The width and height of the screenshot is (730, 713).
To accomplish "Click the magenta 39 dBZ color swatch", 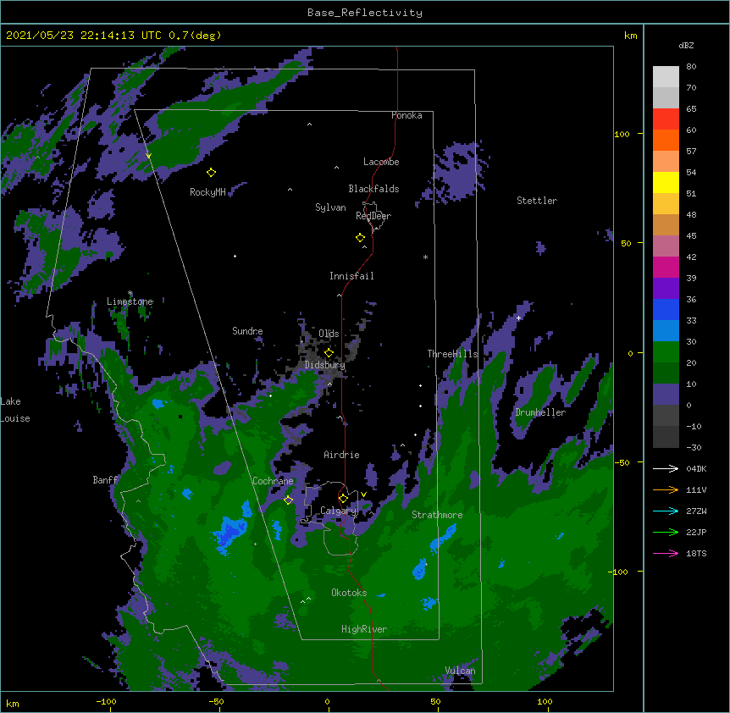I will coord(666,267).
